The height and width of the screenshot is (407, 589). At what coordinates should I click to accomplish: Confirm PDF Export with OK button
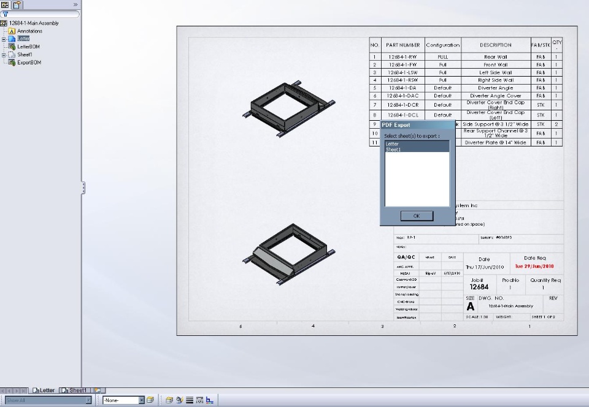417,216
